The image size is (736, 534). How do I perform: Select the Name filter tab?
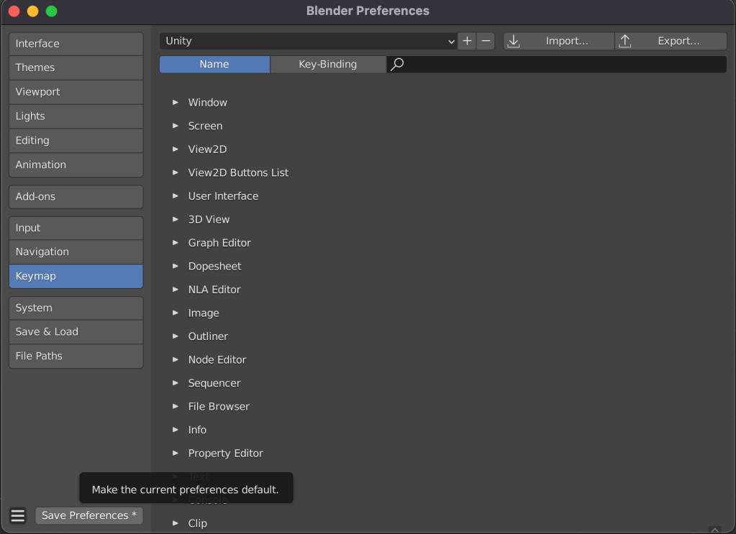214,64
